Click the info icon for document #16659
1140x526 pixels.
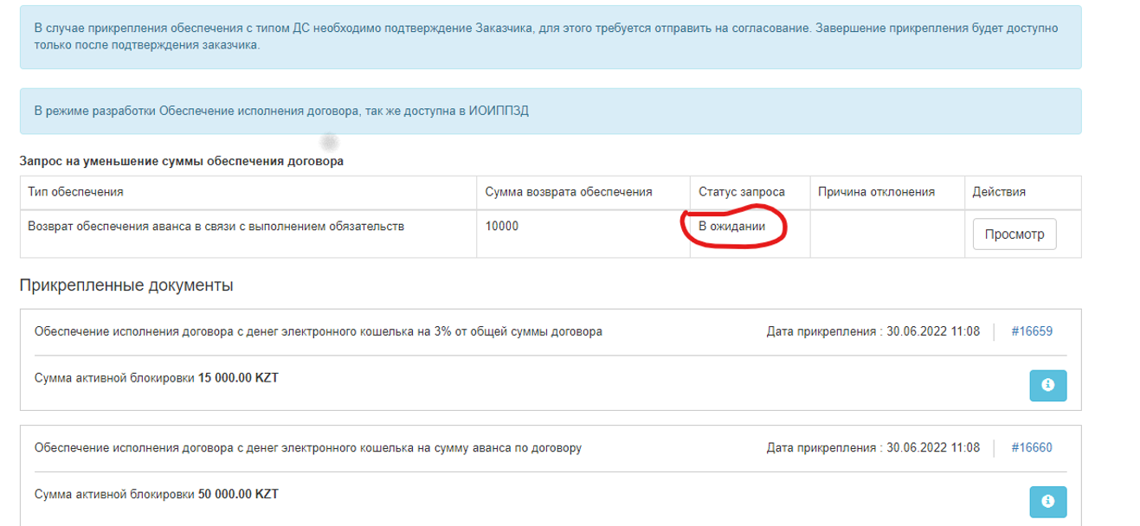point(1047,385)
